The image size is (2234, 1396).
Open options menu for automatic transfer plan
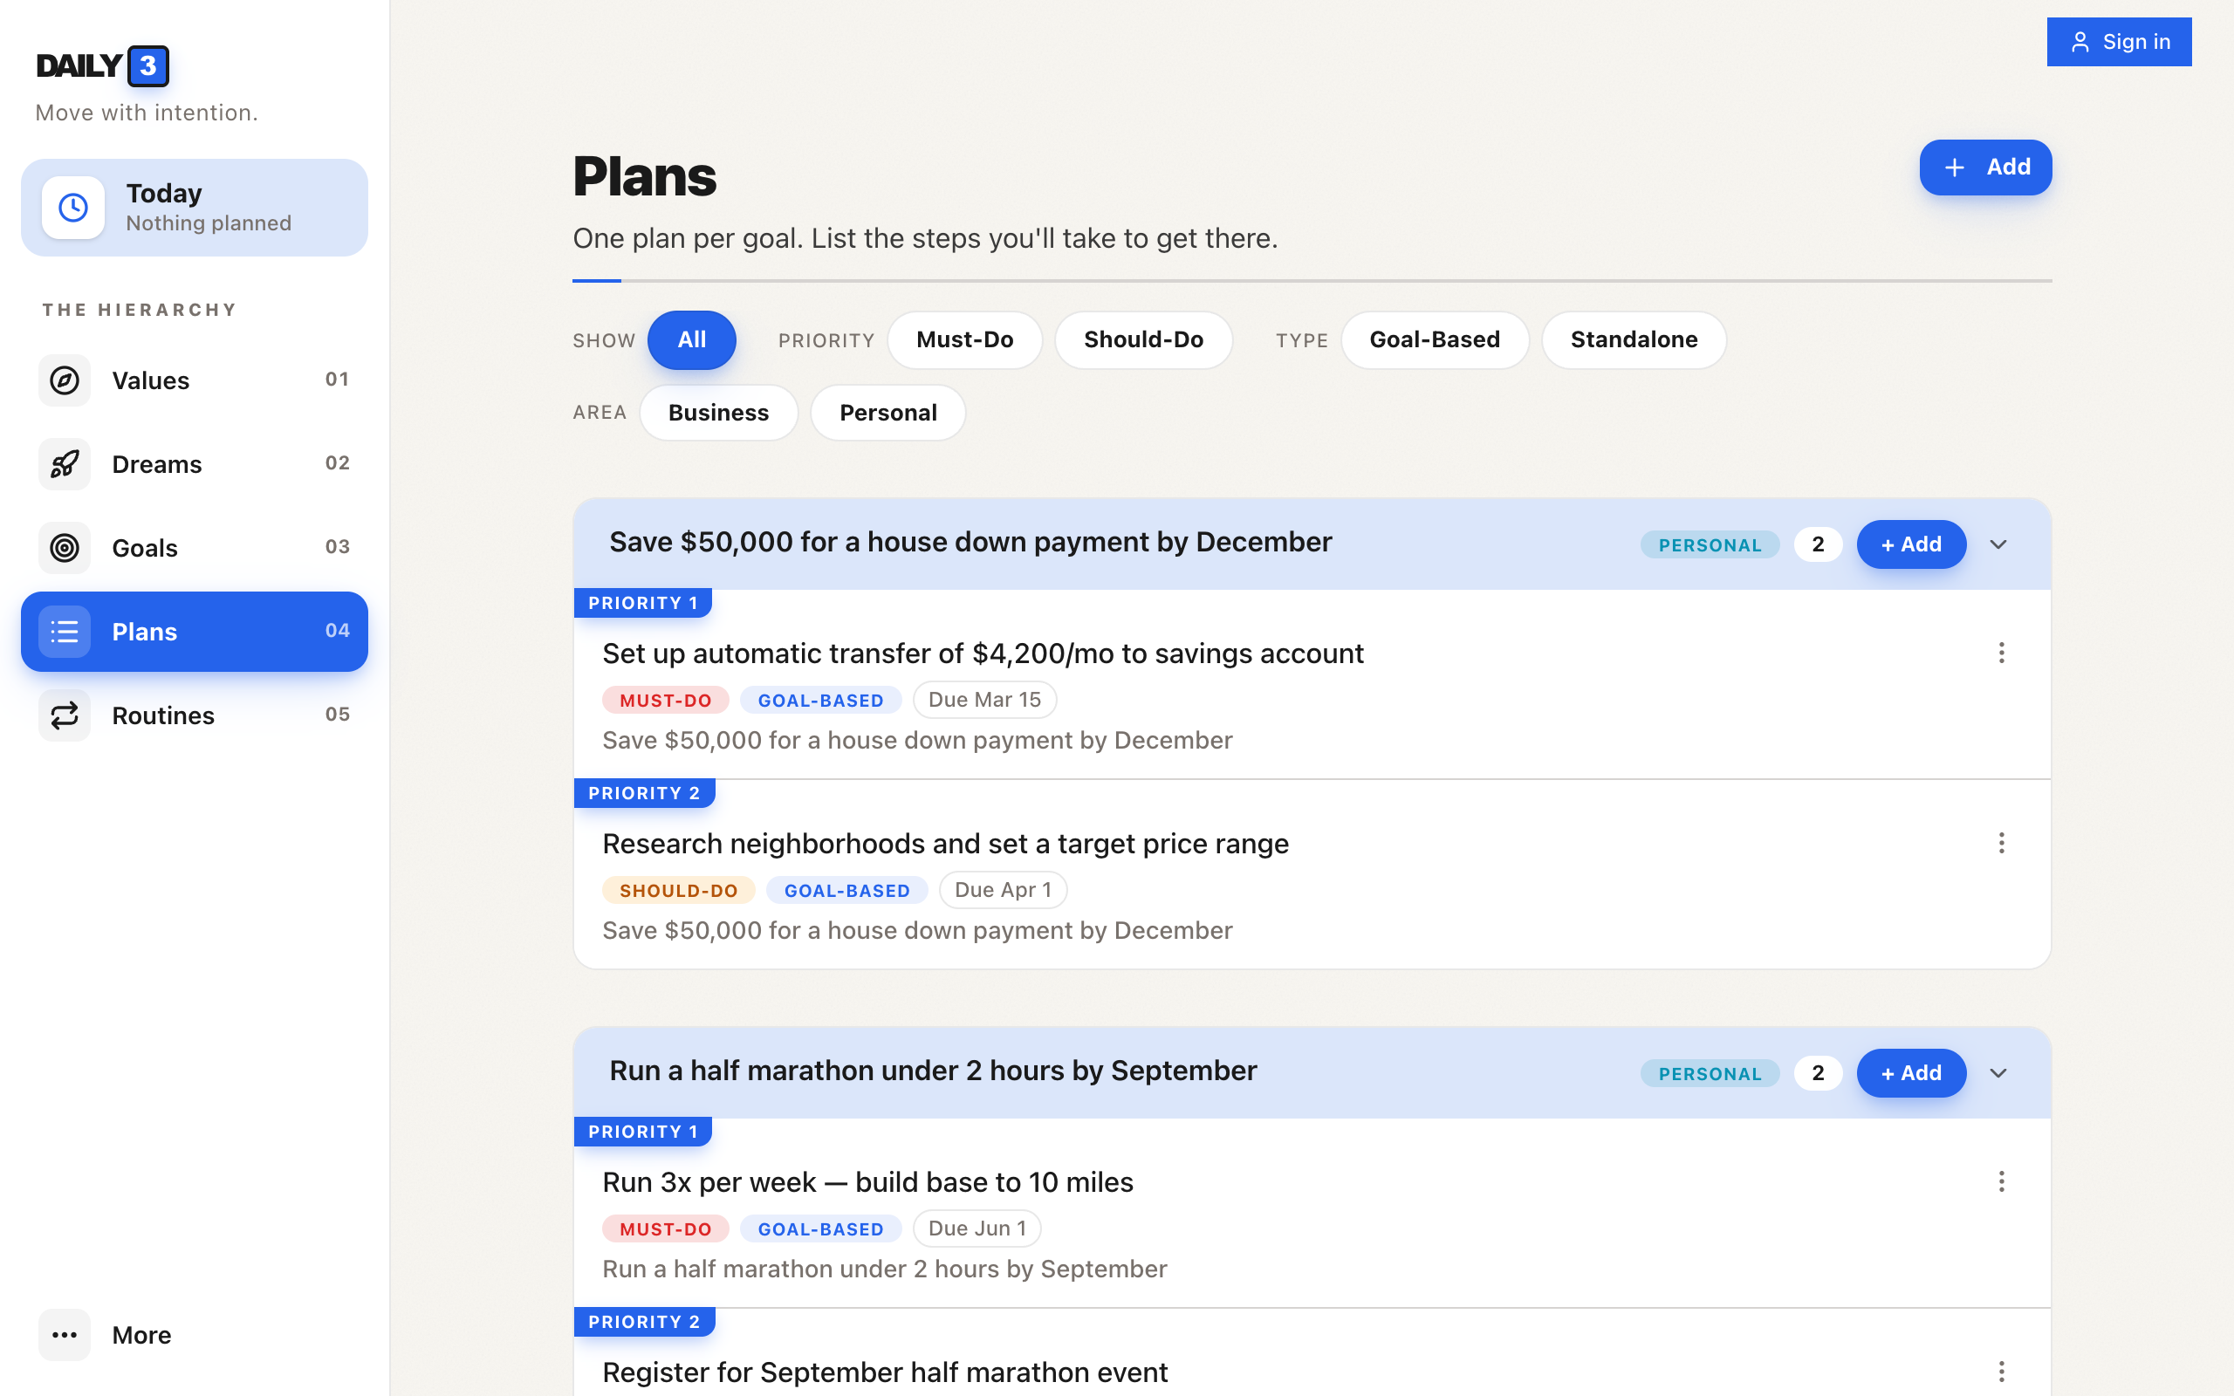(x=2001, y=653)
